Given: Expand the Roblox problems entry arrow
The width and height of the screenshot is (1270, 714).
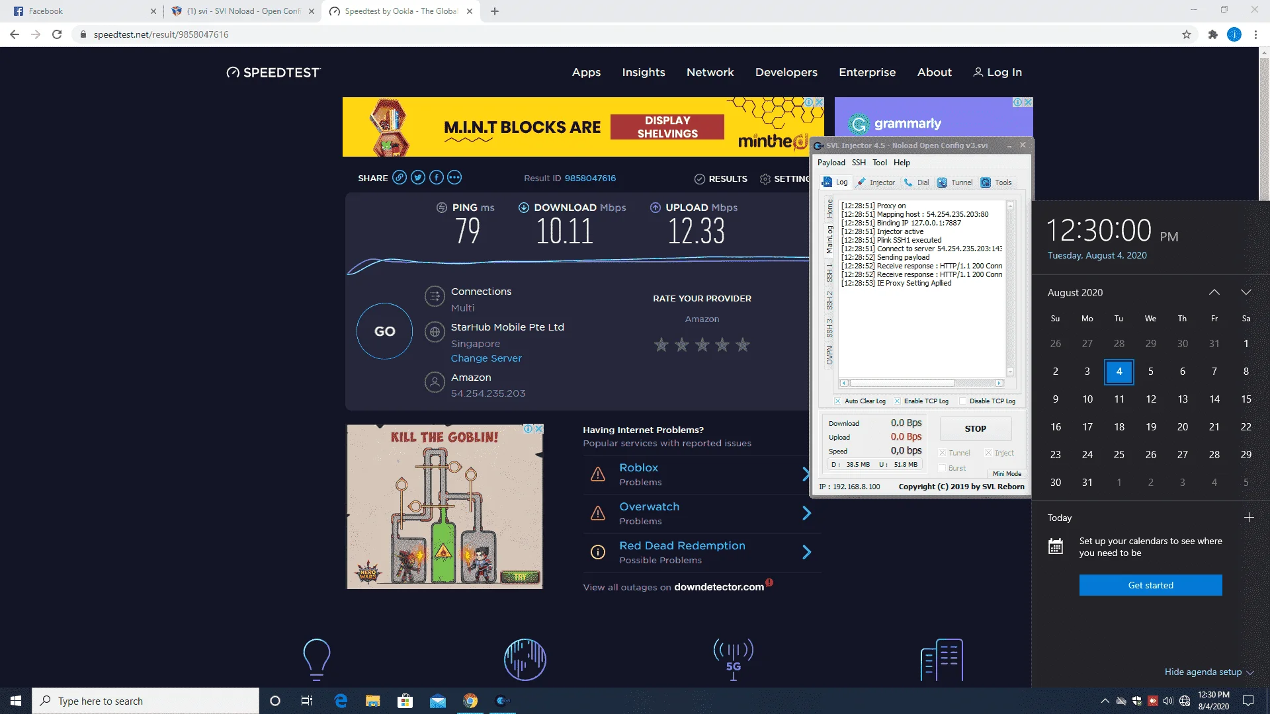Looking at the screenshot, I should point(806,474).
